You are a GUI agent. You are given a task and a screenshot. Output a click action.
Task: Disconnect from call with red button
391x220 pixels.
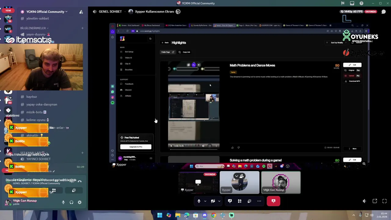tap(273, 201)
